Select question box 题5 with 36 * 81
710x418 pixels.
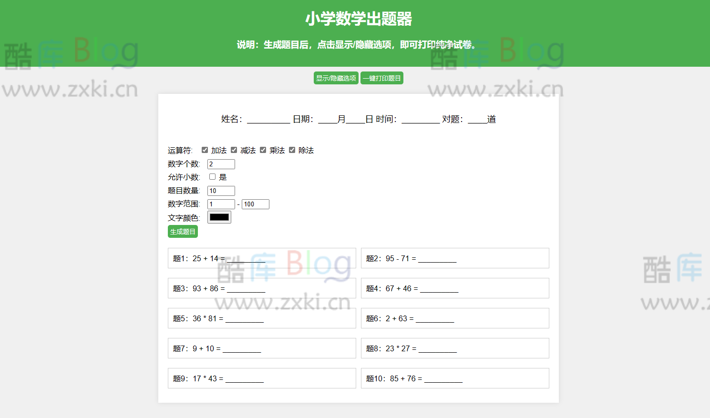pyautogui.click(x=261, y=318)
